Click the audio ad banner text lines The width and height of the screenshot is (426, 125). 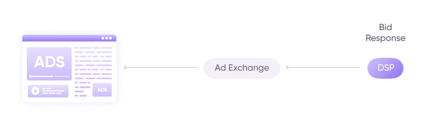tap(53, 91)
